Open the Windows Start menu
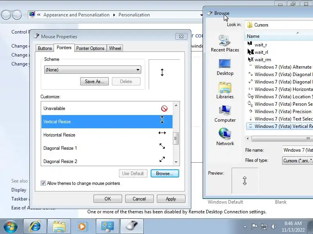The image size is (313, 234). click(11, 227)
